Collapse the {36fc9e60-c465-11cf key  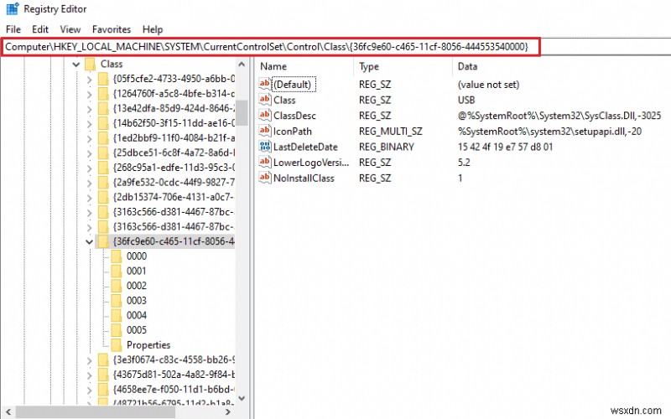point(89,242)
